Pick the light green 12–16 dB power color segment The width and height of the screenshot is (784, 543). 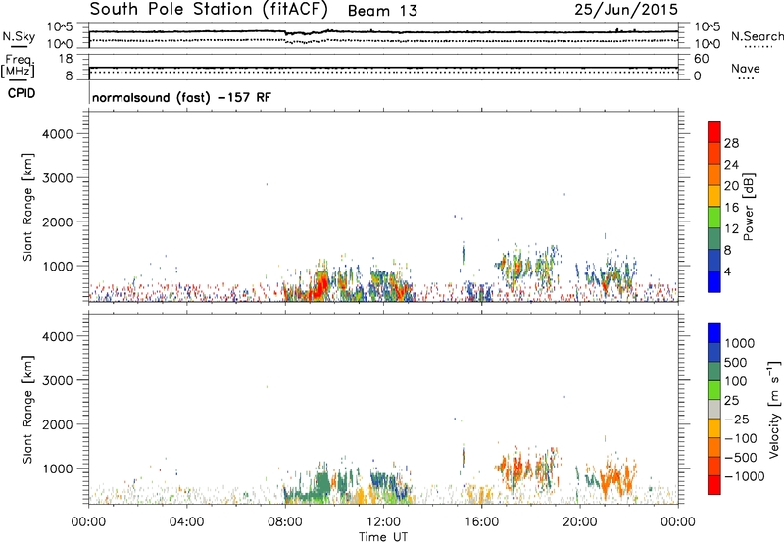coord(714,218)
